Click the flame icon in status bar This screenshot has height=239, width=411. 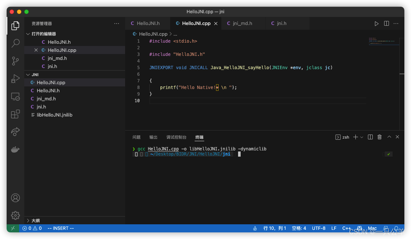pos(255,228)
